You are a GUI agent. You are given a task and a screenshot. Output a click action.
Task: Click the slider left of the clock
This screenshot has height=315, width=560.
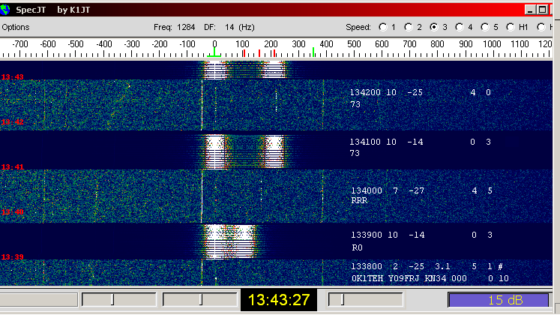(x=199, y=300)
